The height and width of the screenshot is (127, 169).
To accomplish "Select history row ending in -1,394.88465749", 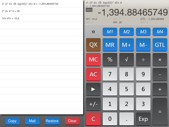I will pos(42,4).
